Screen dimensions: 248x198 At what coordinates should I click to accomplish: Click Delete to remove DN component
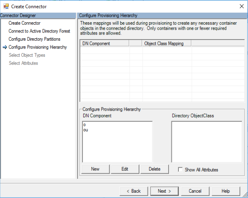pyautogui.click(x=154, y=169)
